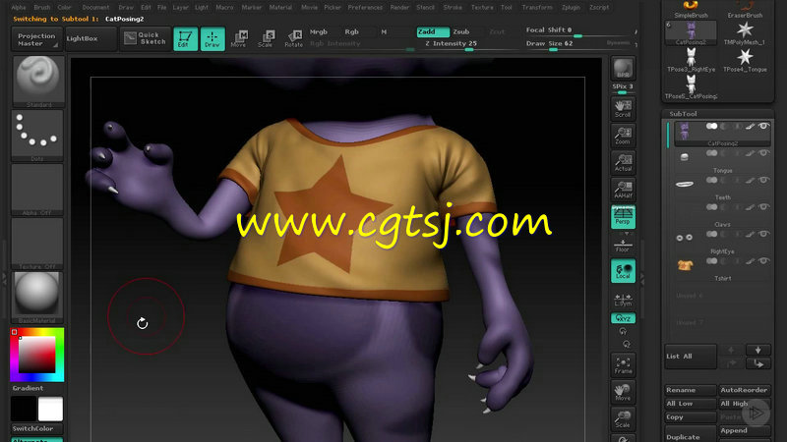Click the Zoom canvas icon
The image size is (787, 442).
pyautogui.click(x=623, y=136)
